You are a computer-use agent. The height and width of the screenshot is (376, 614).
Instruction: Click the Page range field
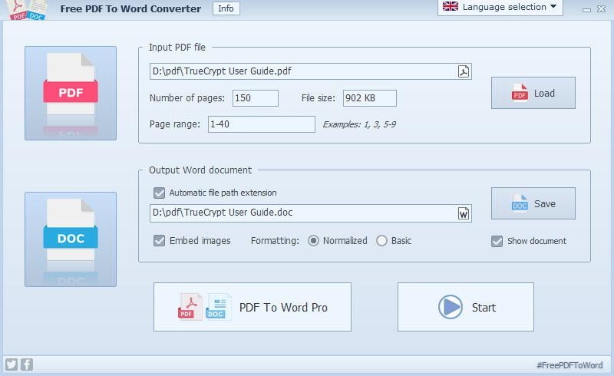(x=261, y=124)
